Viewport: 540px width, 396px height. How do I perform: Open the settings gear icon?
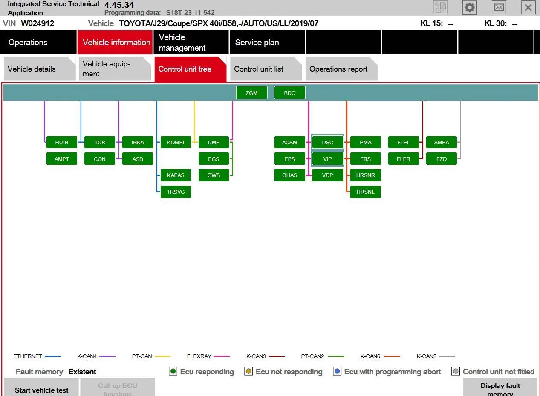point(470,7)
